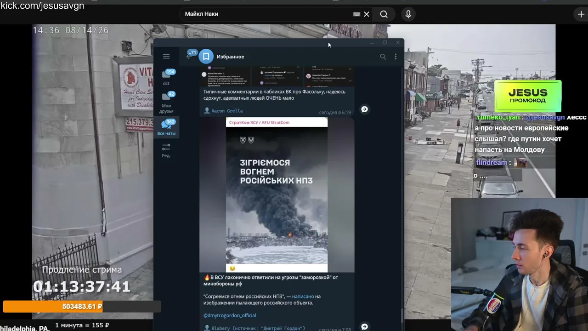Maximize the Telegram window
Screen dimensions: 588x331
[385, 43]
